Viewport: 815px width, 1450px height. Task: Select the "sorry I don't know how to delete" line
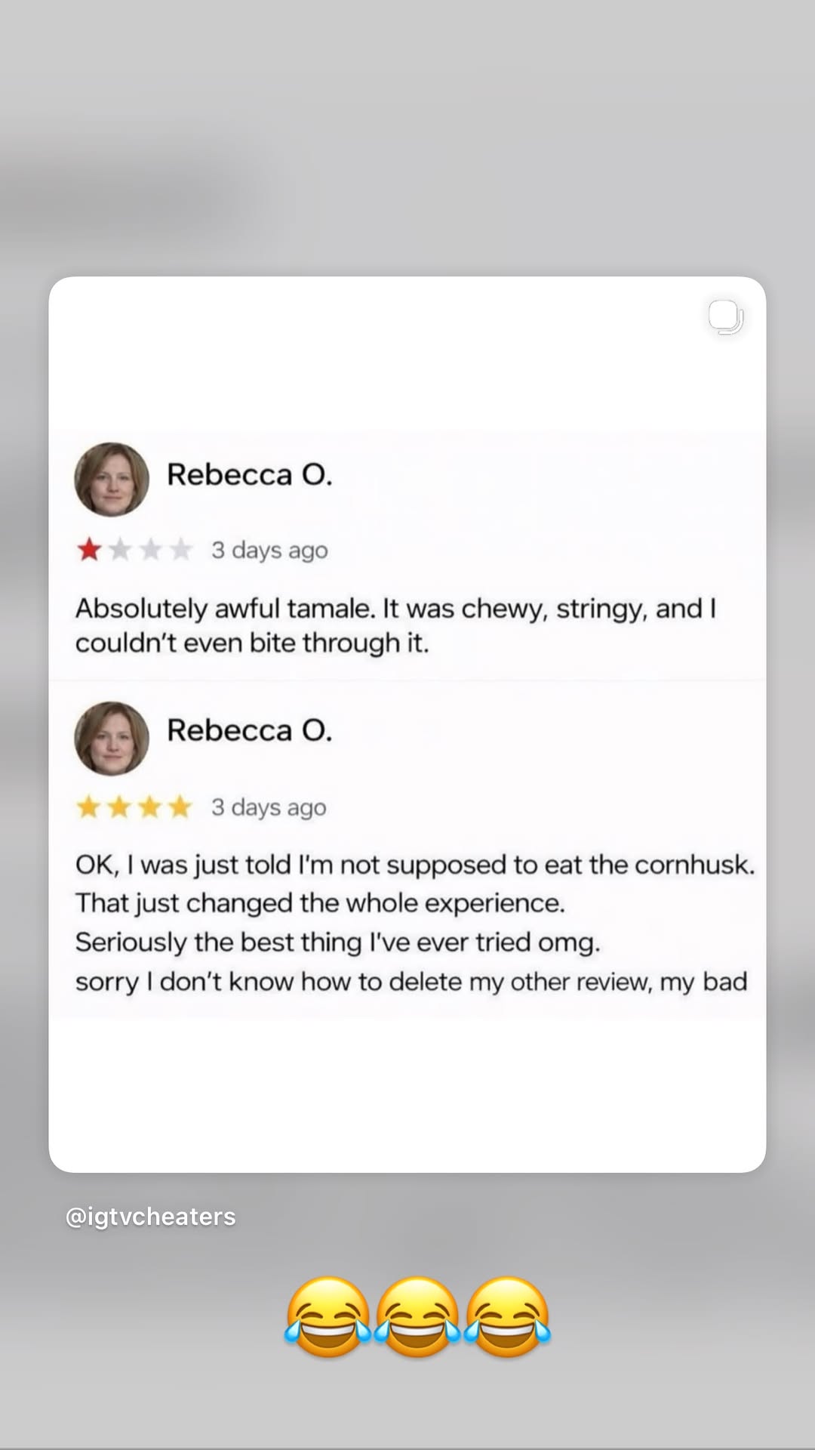(x=411, y=982)
